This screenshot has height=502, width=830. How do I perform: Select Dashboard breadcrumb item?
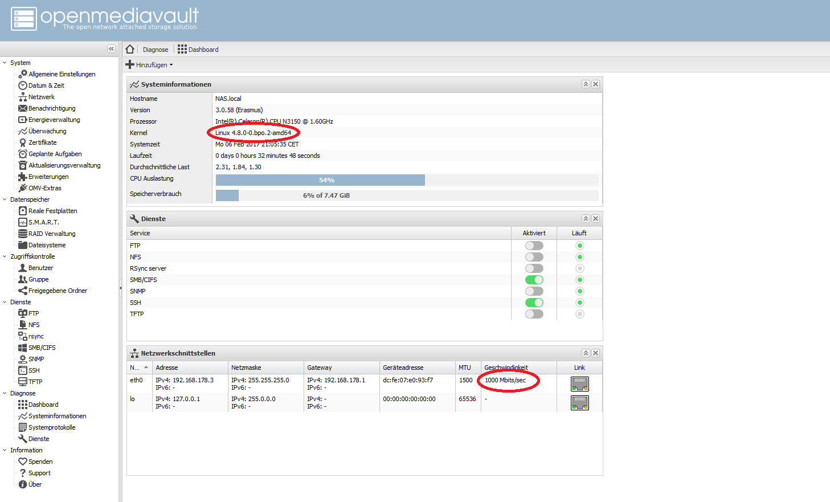[198, 50]
